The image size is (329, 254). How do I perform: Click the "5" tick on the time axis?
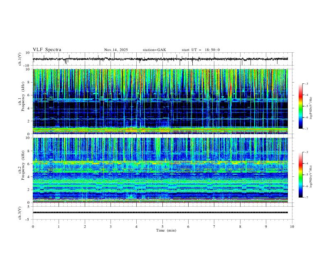(x=162, y=227)
